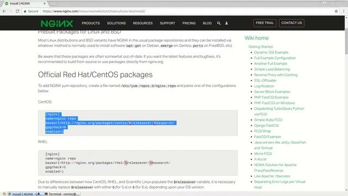Open the PRODUCTS menu
This screenshot has height=196, width=348.
pos(91,23)
